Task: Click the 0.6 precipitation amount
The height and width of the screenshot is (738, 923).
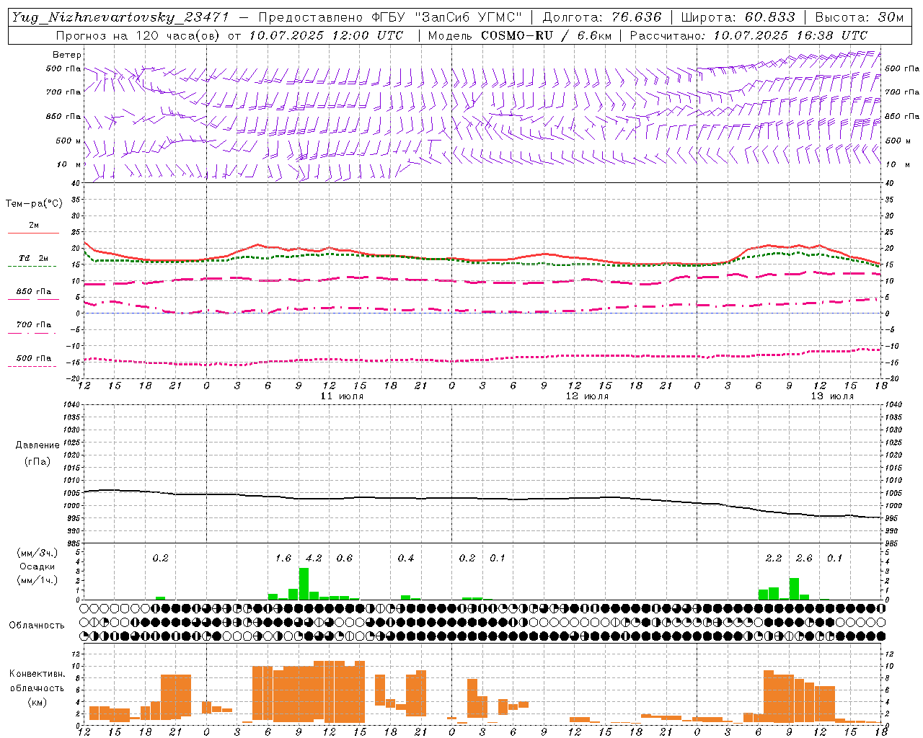Action: point(345,558)
